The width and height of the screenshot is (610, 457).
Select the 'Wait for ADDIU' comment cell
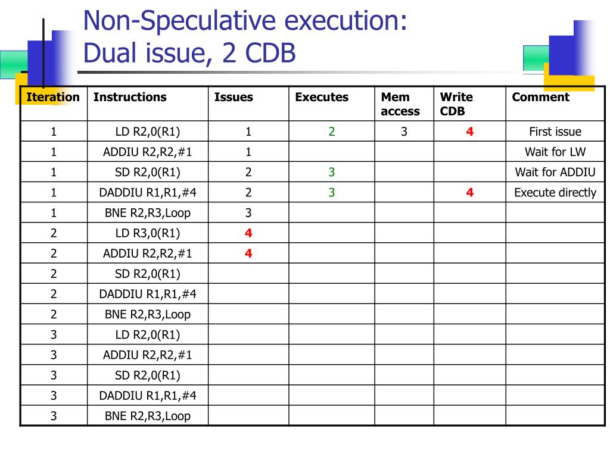[555, 172]
